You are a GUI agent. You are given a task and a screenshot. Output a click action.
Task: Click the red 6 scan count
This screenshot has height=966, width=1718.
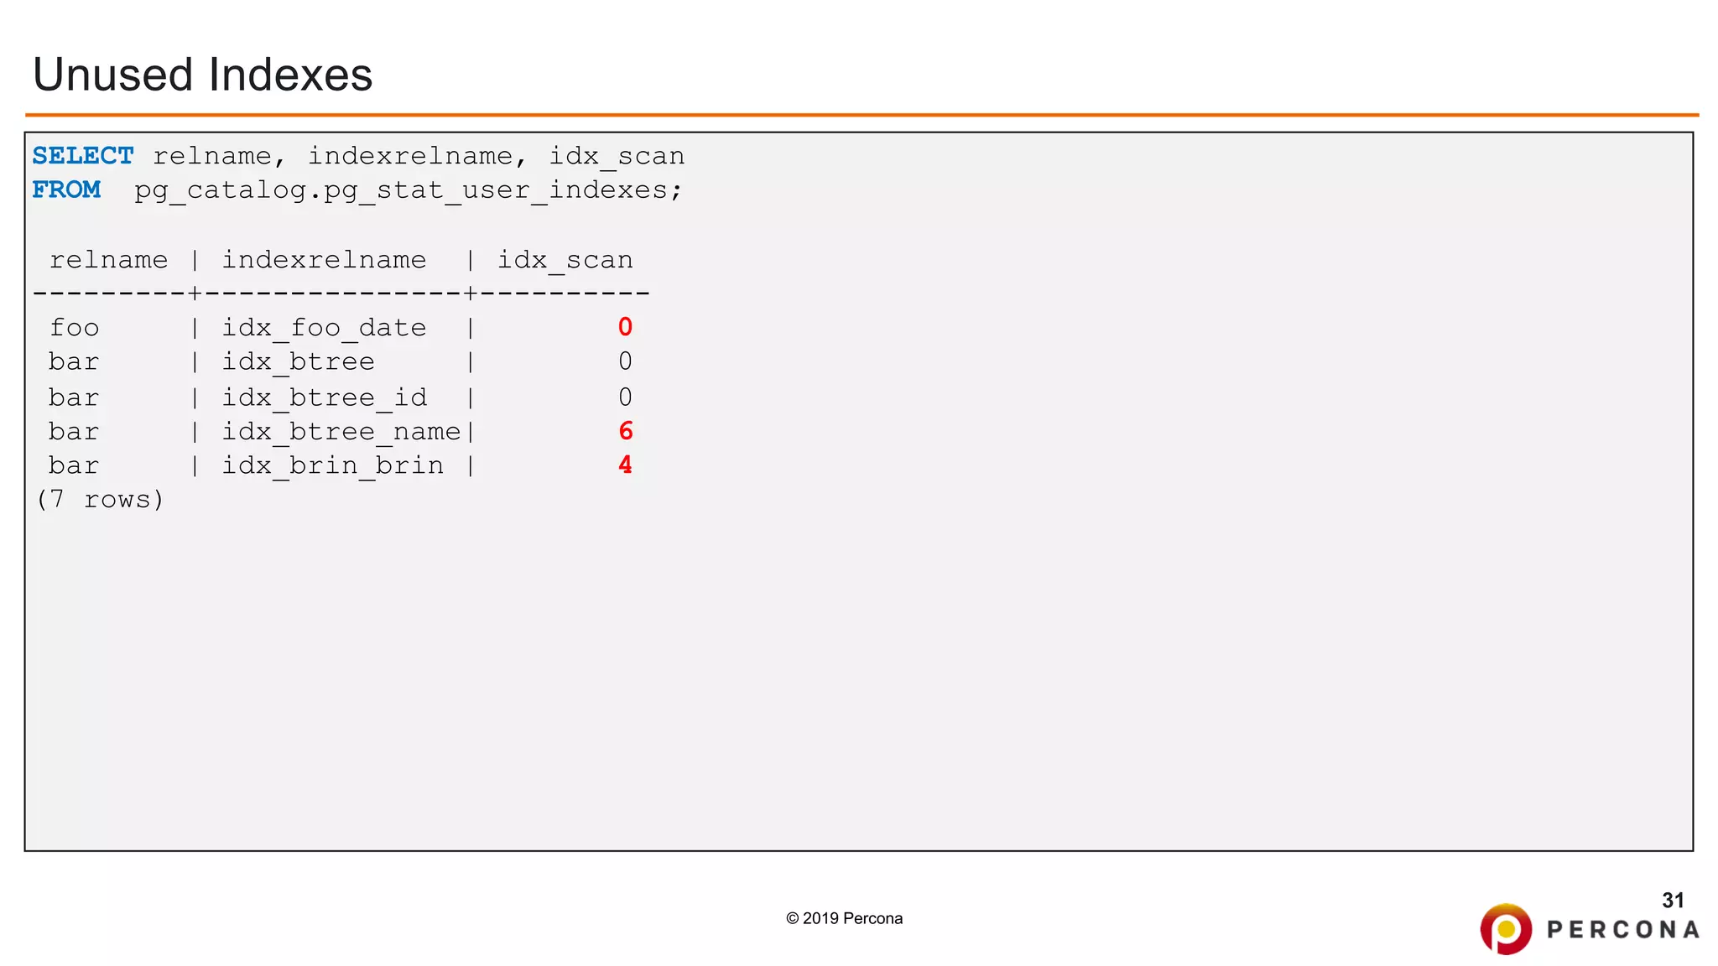tap(625, 431)
